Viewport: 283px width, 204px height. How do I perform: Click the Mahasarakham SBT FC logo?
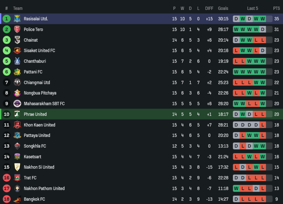click(x=17, y=104)
